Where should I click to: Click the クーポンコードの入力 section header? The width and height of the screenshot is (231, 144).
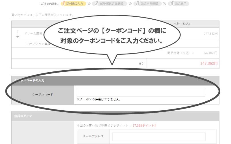click(x=29, y=80)
